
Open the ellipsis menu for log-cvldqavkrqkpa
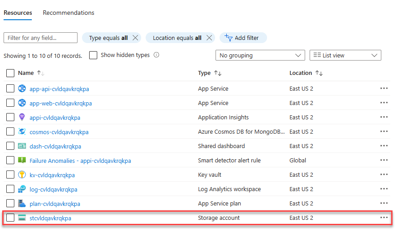(x=384, y=189)
